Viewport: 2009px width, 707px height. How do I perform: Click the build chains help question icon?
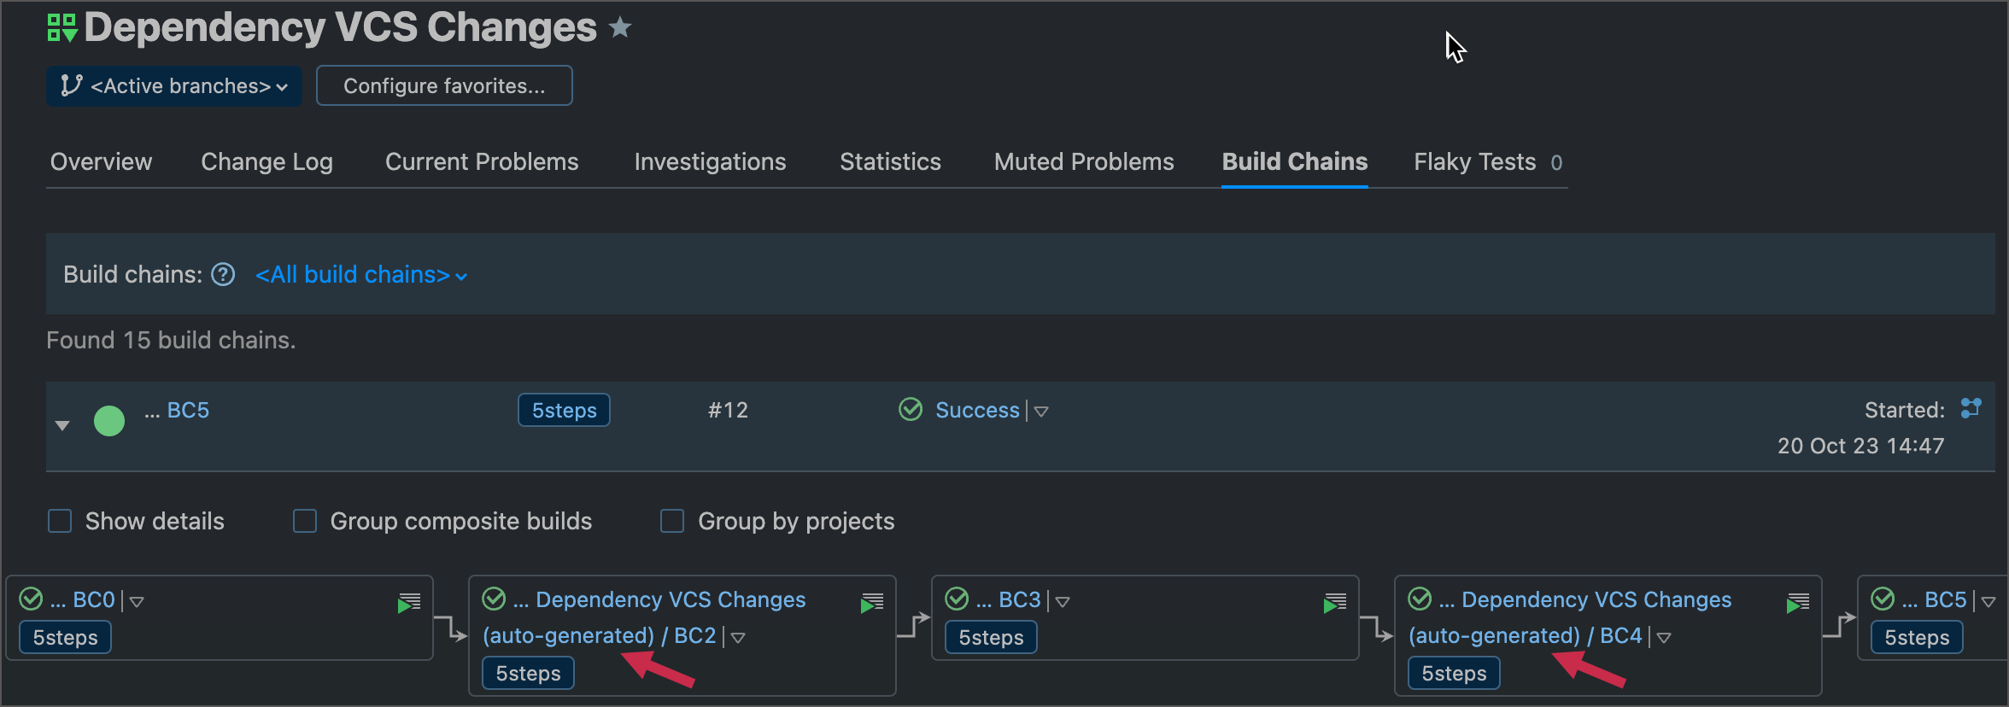coord(223,275)
